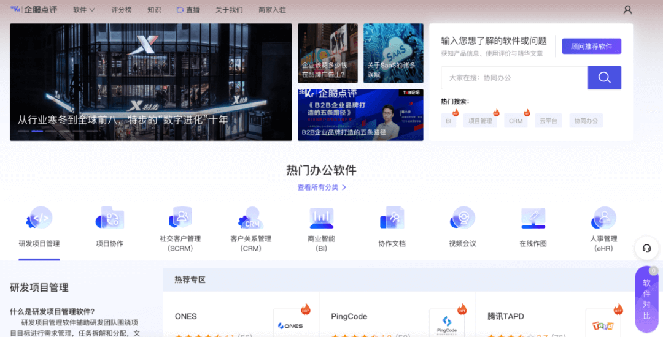This screenshot has height=337, width=663.
Task: Focus the 大家在搜 search input field
Action: coord(514,78)
